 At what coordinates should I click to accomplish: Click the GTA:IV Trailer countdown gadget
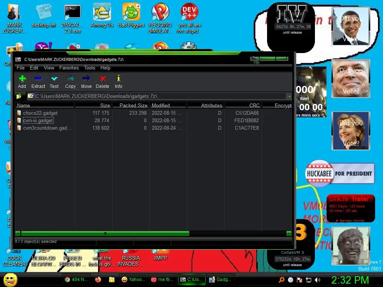(x=350, y=209)
